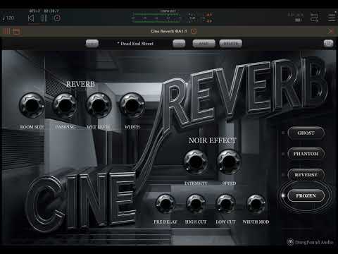The height and width of the screenshot is (254, 338).
Task: Pause playback with the pause icon
Action: pyautogui.click(x=44, y=18)
